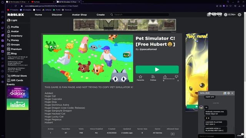Open the user account named Light
Viewport: 246px width, 138px height.
12,20
